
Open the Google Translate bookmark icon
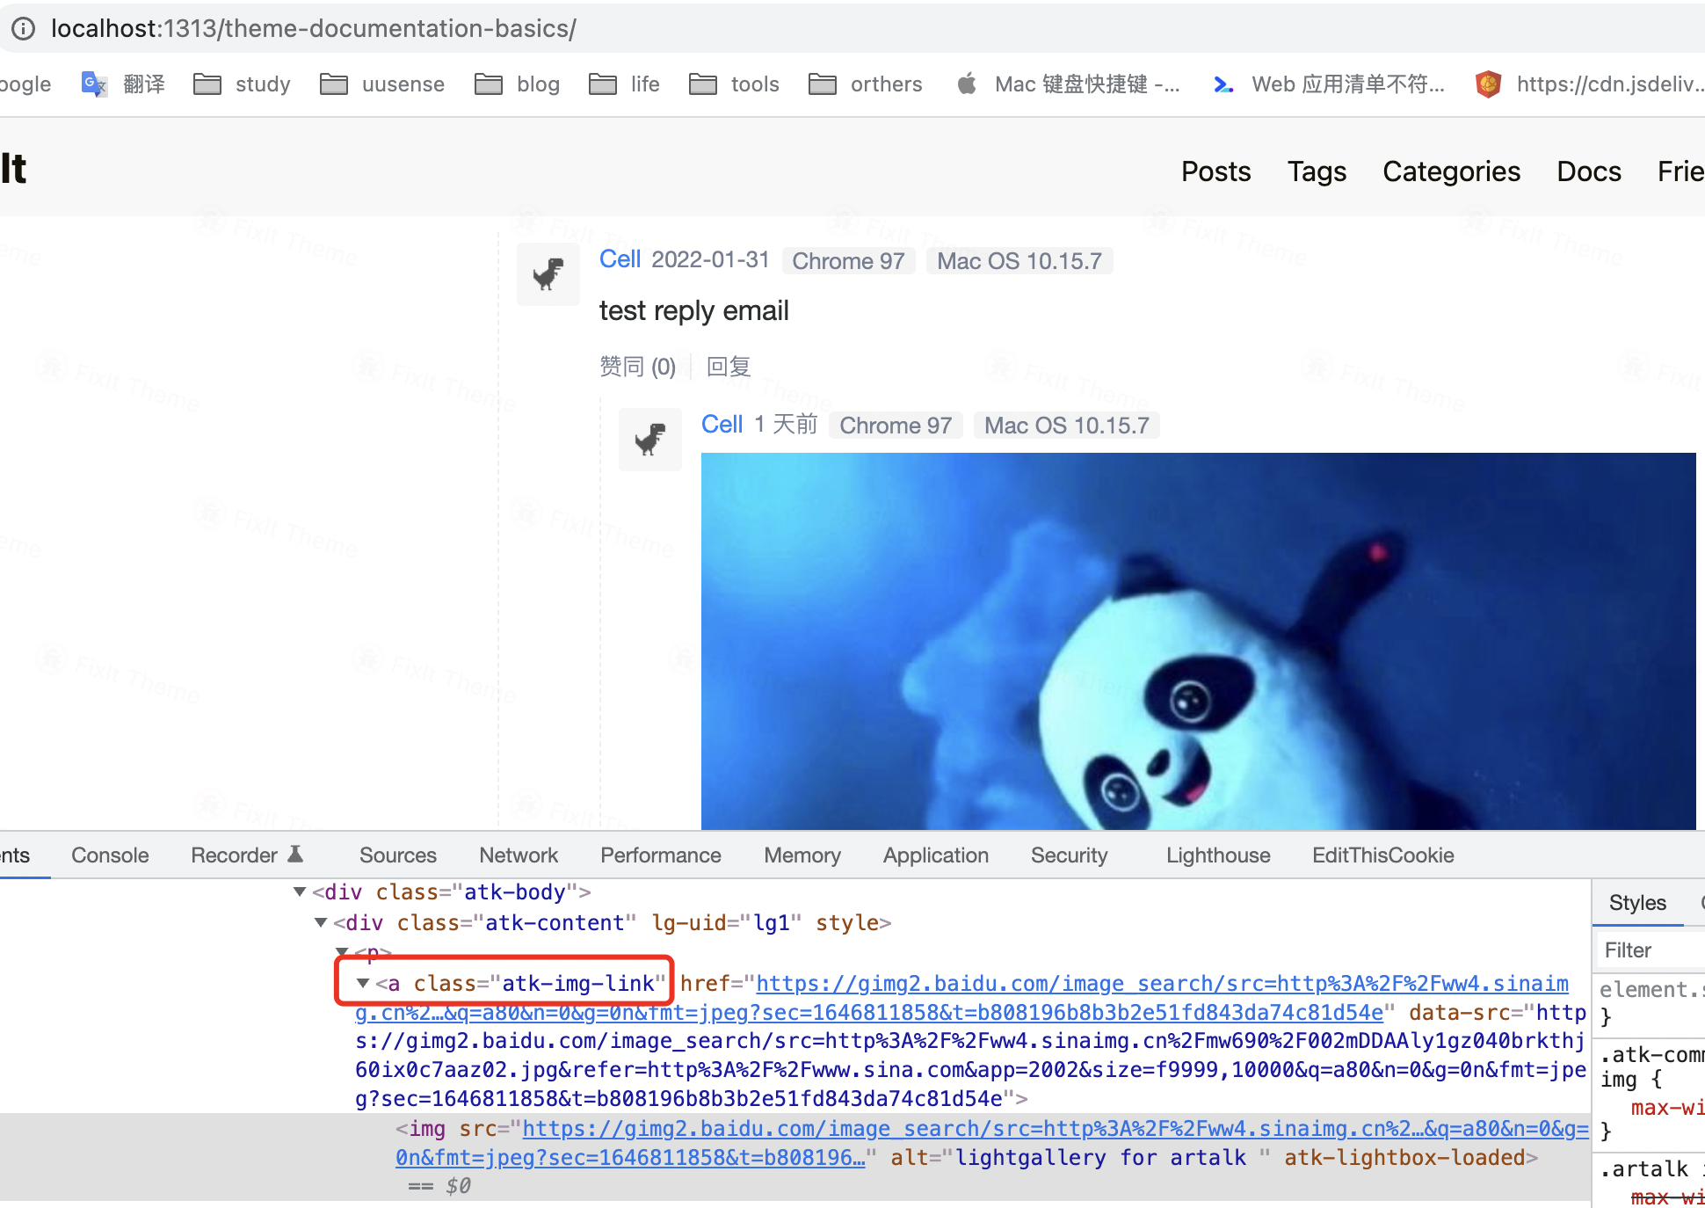click(x=94, y=84)
